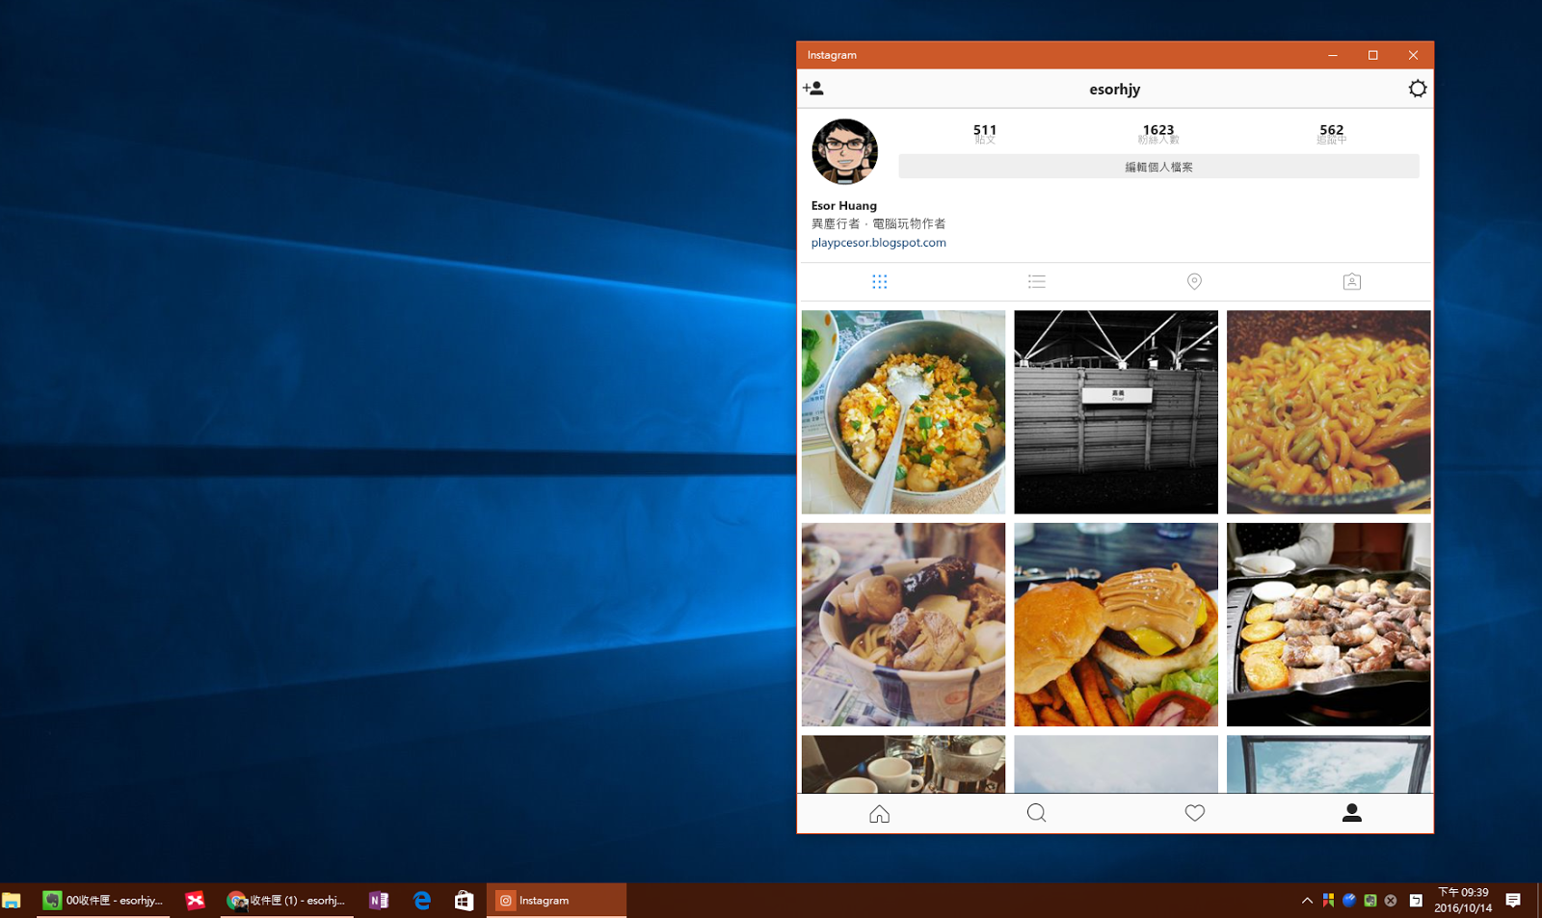Open Instagram settings gear icon
The height and width of the screenshot is (918, 1542).
coord(1417,89)
